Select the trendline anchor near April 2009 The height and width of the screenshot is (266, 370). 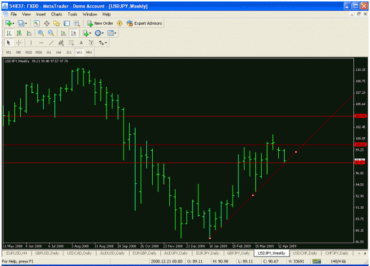296,152
